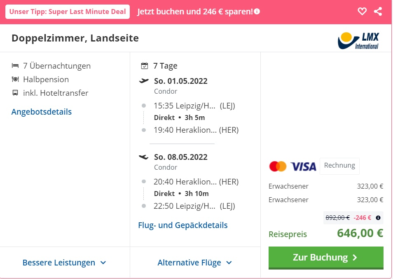Click the 646,00 € total price

[x=360, y=233]
